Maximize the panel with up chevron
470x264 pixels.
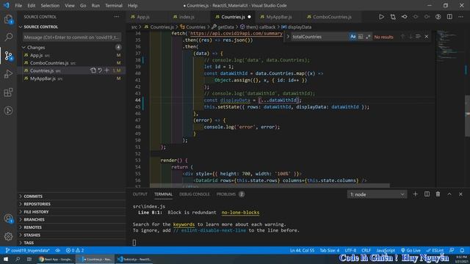click(449, 194)
